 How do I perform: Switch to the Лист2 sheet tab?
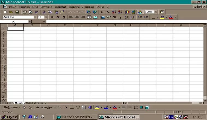click(x=29, y=103)
